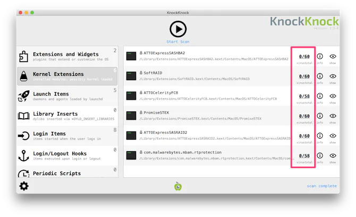Start the scan with the play button
This screenshot has height=217, width=356.
(178, 29)
